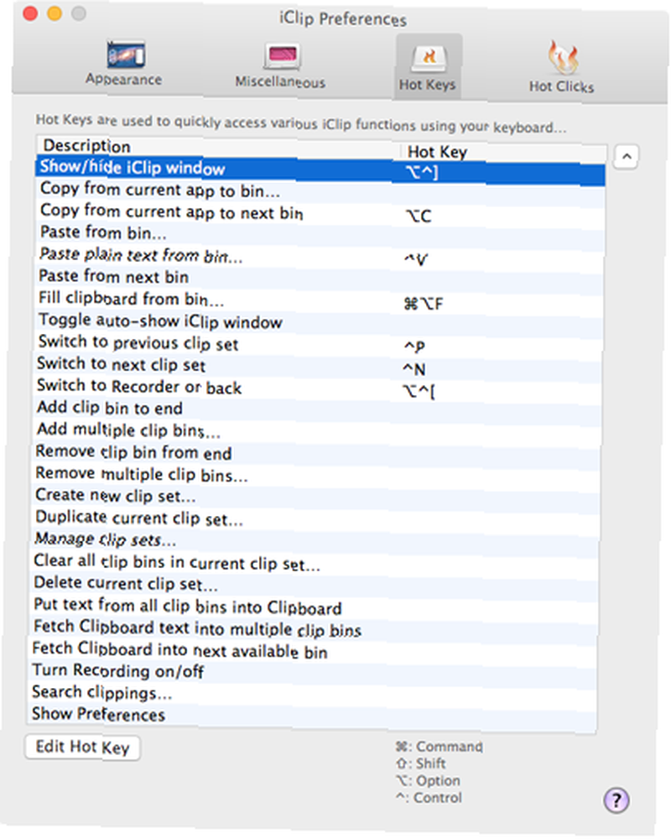Select Switch to Recorder or back row
The width and height of the screenshot is (671, 839).
pyautogui.click(x=318, y=388)
